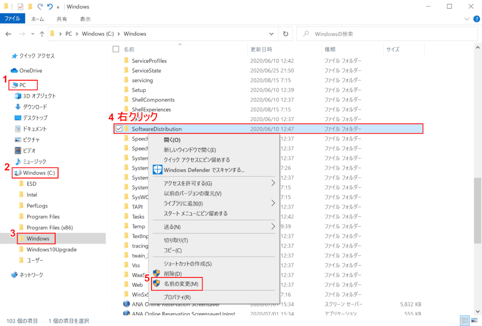The image size is (482, 326).
Task: Open the address bar history dropdown
Action: pos(271,34)
